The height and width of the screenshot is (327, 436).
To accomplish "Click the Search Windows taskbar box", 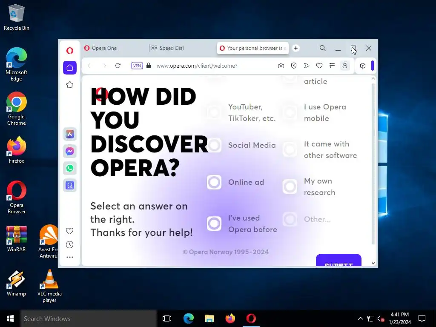I will (89, 318).
